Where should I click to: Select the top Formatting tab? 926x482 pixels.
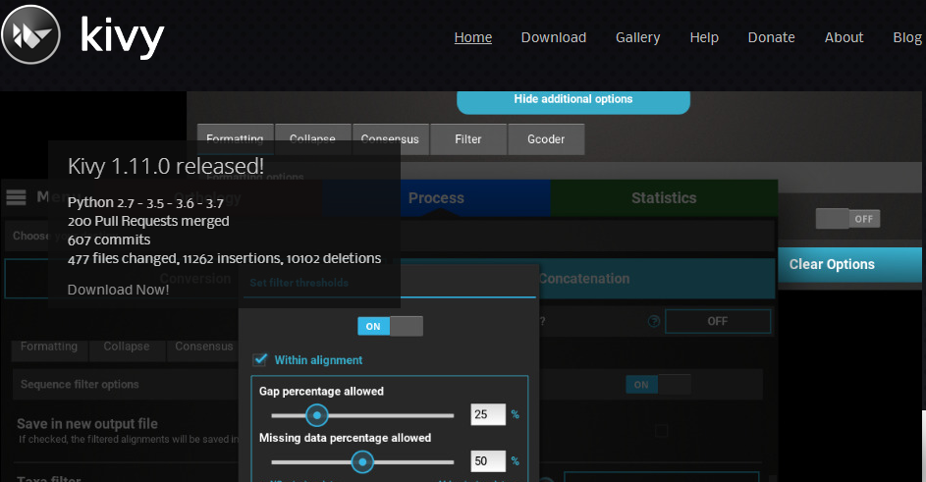tap(235, 139)
